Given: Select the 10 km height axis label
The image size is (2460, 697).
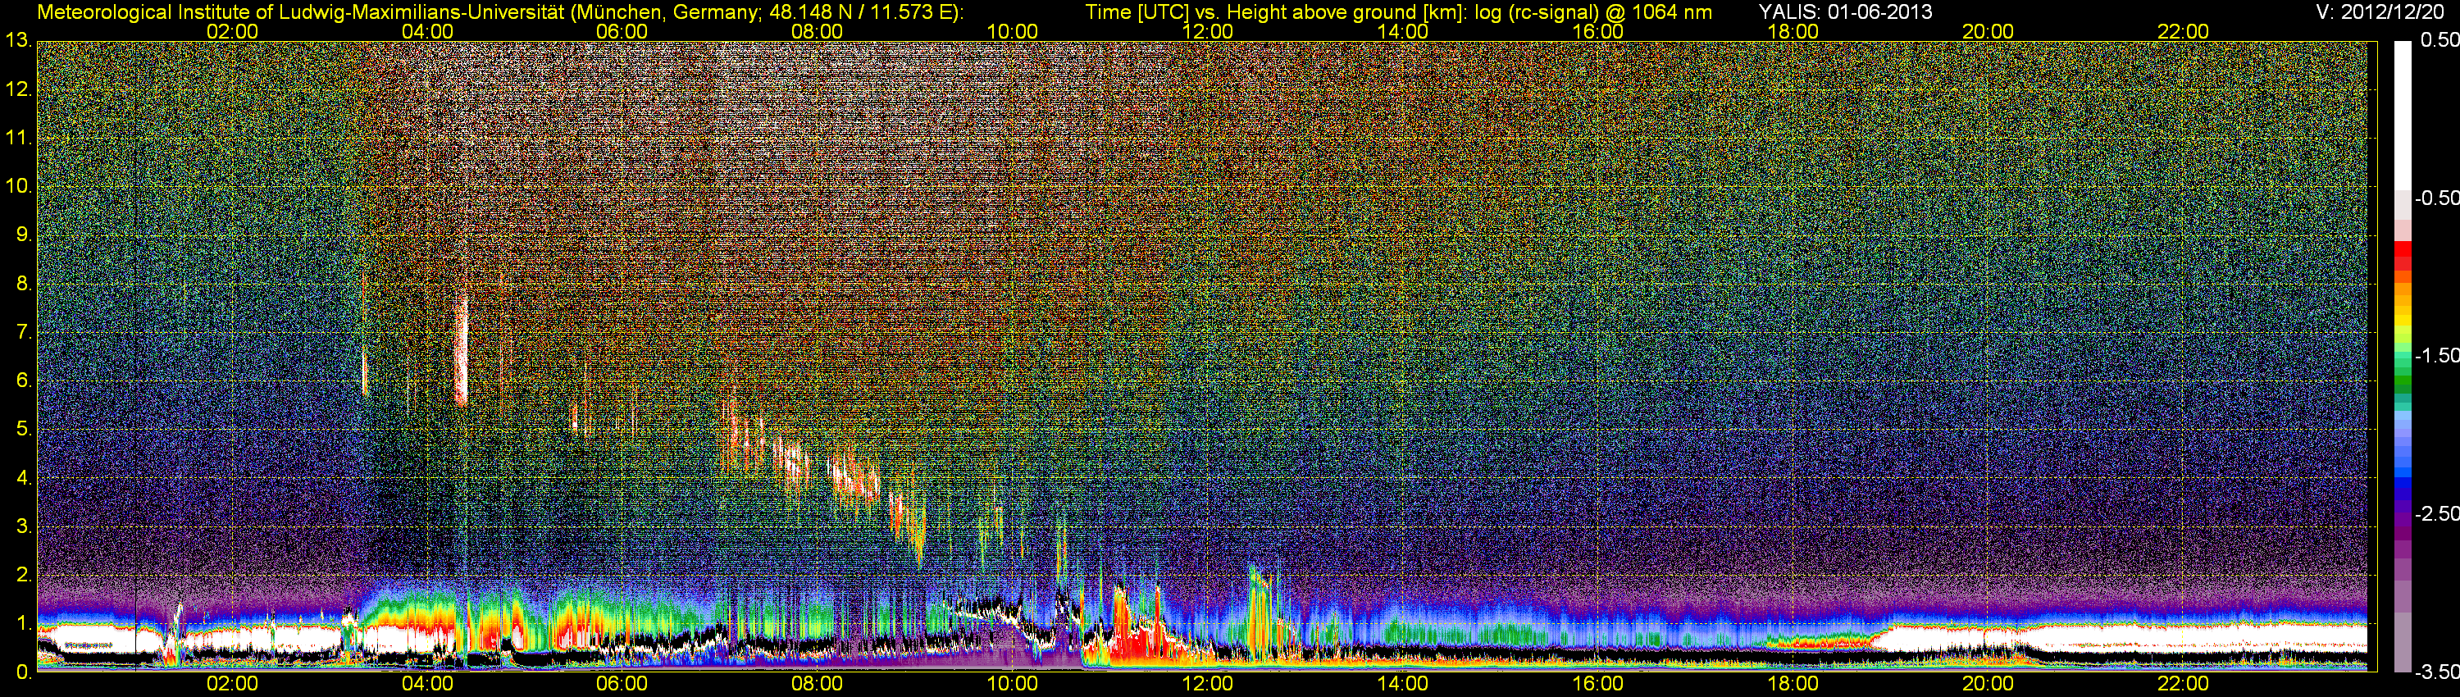Looking at the screenshot, I should click(17, 186).
